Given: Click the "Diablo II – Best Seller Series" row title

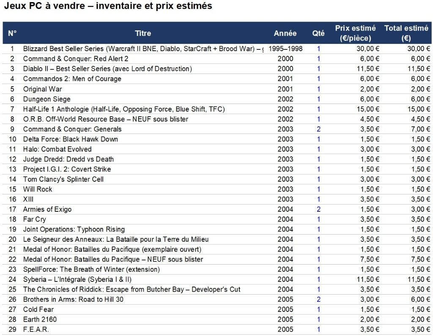Looking at the screenshot, I should pos(107,69).
